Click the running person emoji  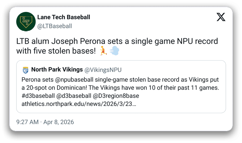tap(103, 51)
